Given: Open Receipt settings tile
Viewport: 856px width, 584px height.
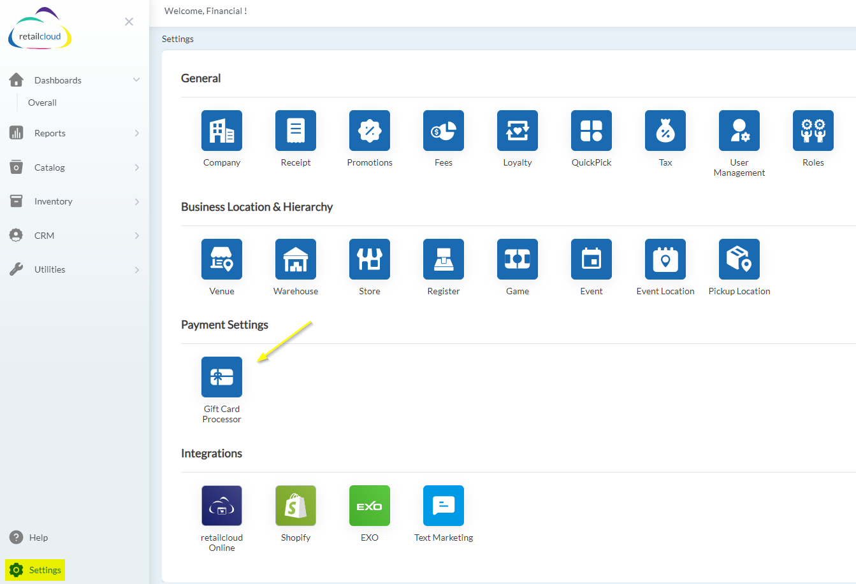Looking at the screenshot, I should coord(296,131).
